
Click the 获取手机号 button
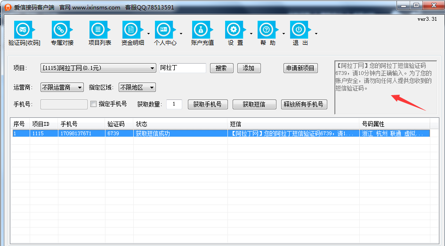[x=208, y=104]
